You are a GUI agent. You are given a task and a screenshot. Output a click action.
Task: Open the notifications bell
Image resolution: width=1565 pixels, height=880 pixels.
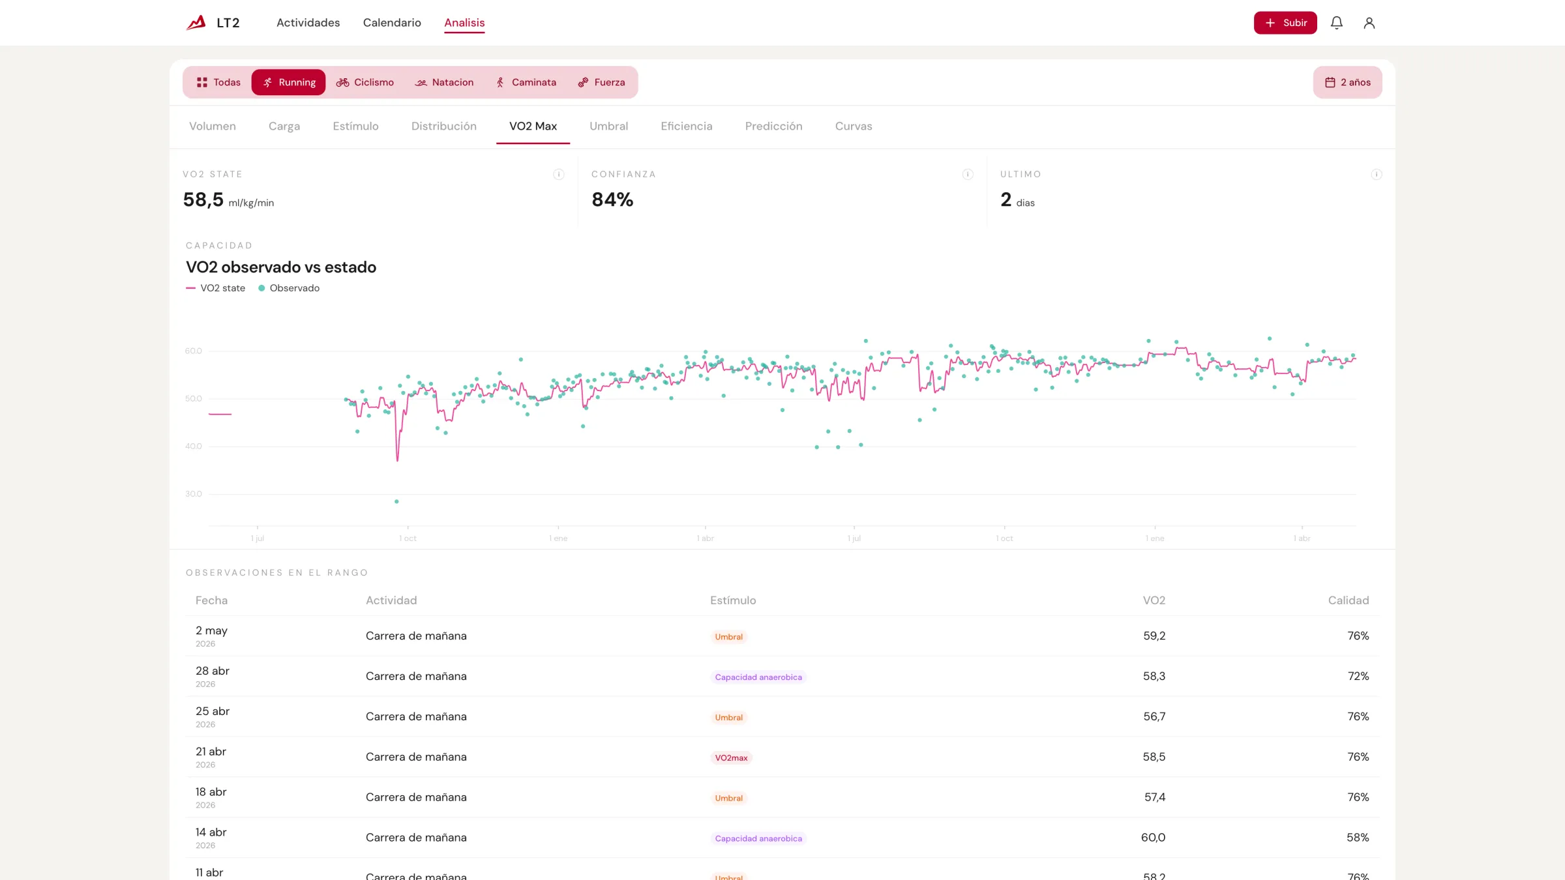(x=1336, y=23)
